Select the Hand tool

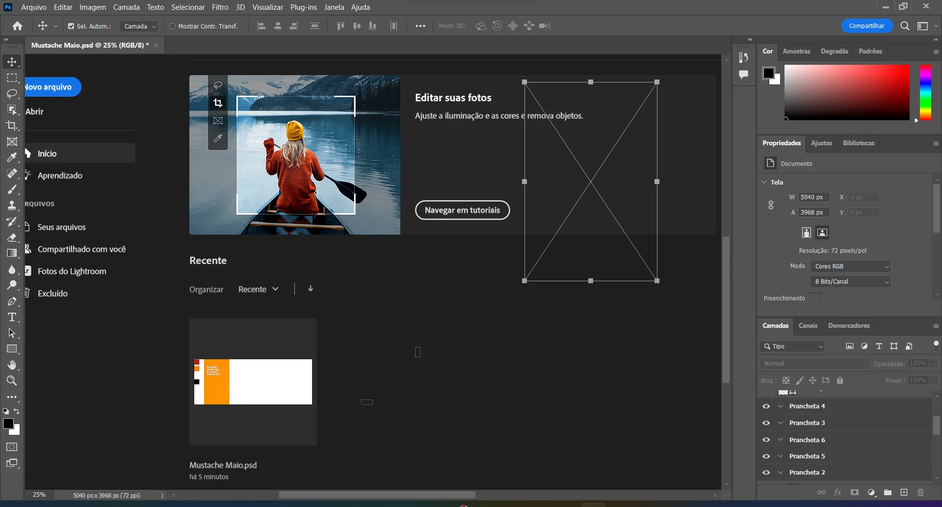click(x=12, y=365)
